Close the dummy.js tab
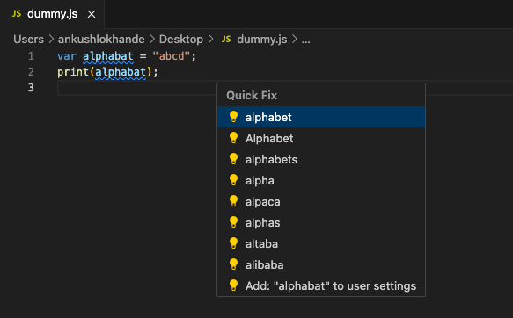This screenshot has height=318, width=513. [92, 14]
